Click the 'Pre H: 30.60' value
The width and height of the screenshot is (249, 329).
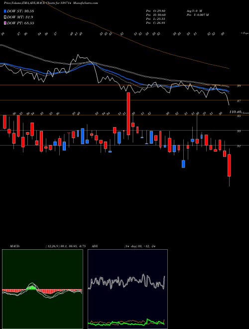[155, 15]
